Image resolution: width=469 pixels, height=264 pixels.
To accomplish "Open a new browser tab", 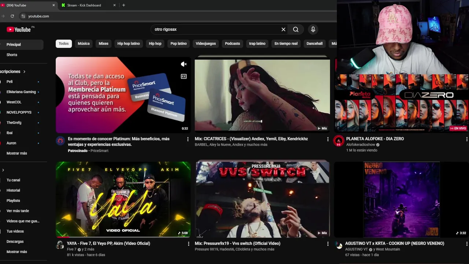I will pyautogui.click(x=123, y=5).
